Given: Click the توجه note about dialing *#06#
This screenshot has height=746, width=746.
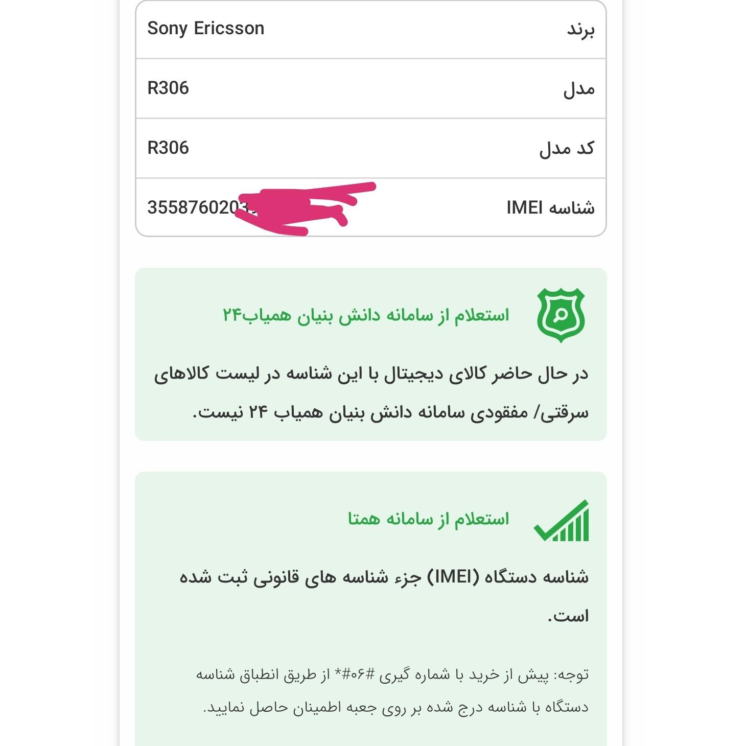Looking at the screenshot, I should coord(392,691).
